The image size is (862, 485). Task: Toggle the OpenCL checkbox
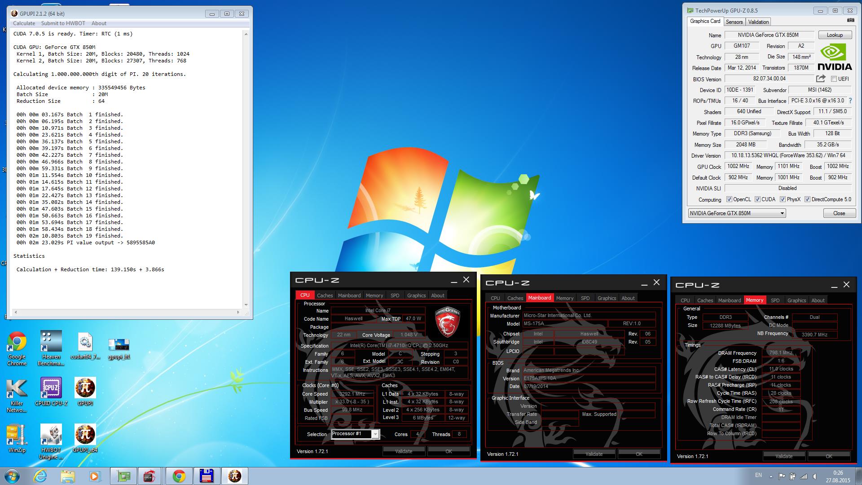(x=729, y=199)
